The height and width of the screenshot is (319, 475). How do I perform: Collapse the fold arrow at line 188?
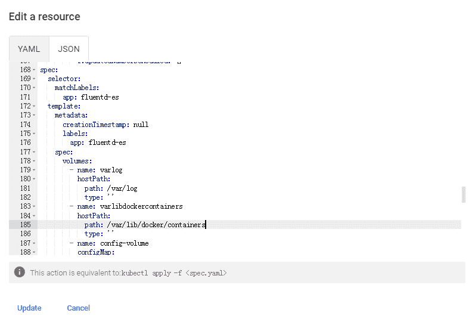point(34,252)
